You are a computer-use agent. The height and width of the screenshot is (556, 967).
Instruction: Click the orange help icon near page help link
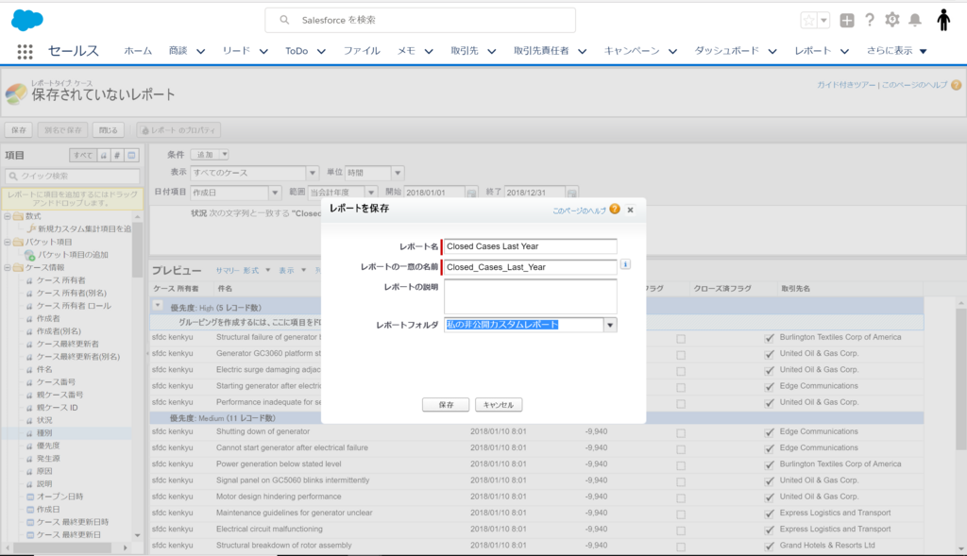[956, 85]
